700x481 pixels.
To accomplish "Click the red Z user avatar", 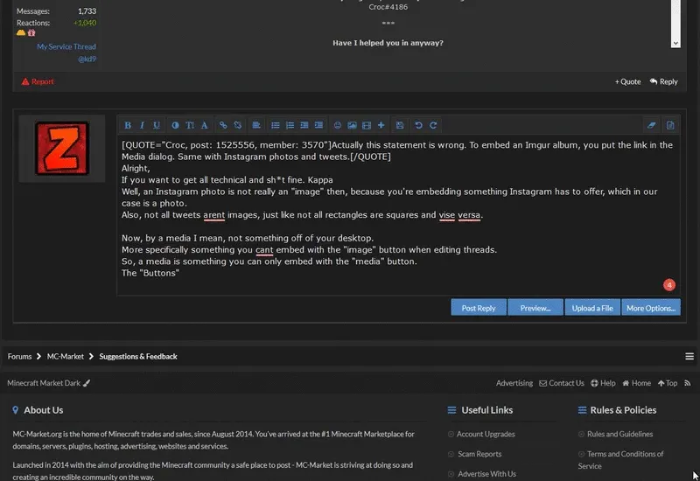I will (x=62, y=149).
